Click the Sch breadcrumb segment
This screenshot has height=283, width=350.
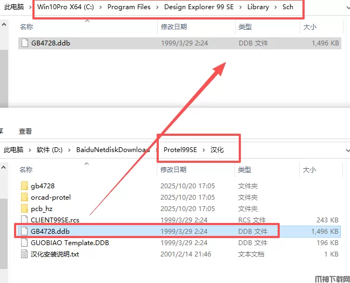click(288, 7)
